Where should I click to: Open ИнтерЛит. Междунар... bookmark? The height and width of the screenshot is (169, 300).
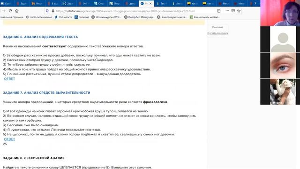pyautogui.click(x=139, y=17)
